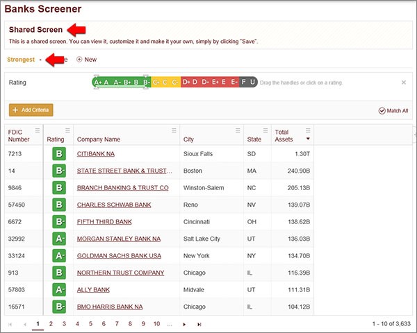Expand the Strongest screen dropdown

[40, 60]
